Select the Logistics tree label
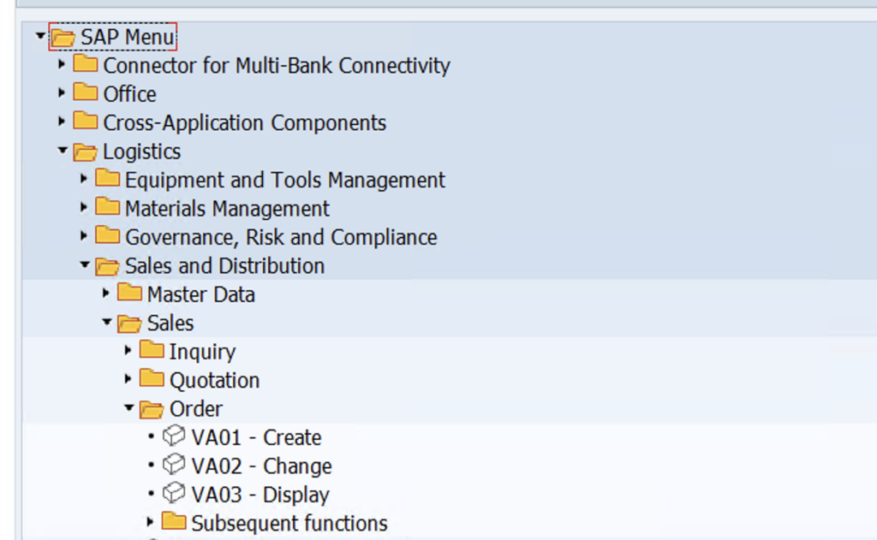This screenshot has width=877, height=540. [x=141, y=151]
